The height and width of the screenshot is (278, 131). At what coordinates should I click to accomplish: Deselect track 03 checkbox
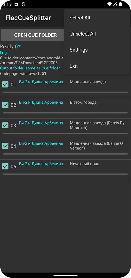coord(5,125)
